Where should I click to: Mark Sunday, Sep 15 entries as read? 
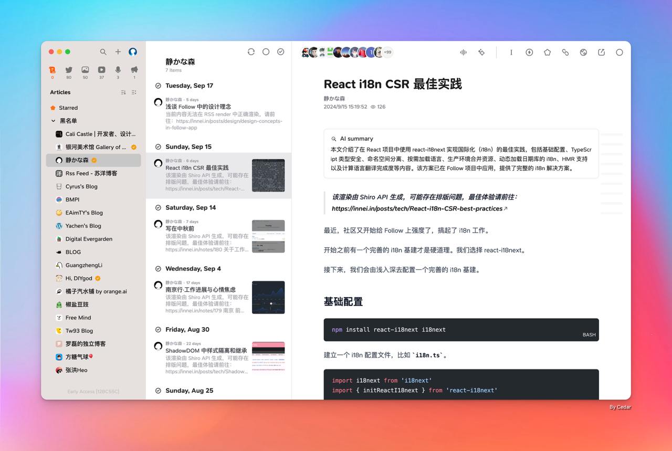tap(158, 146)
